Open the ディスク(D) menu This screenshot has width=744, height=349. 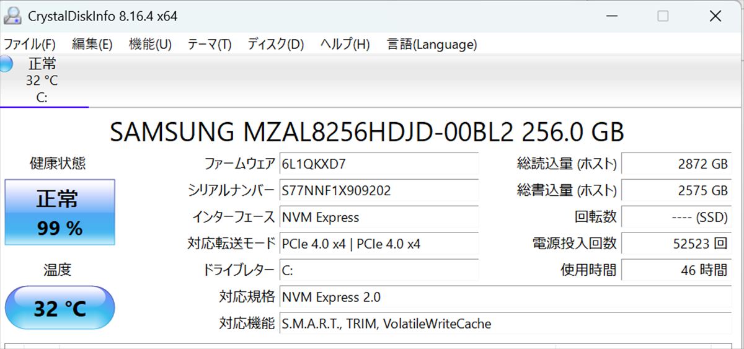coord(276,44)
